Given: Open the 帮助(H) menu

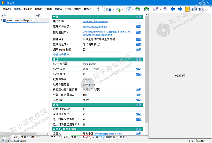Looking at the screenshot, I should (87, 9).
